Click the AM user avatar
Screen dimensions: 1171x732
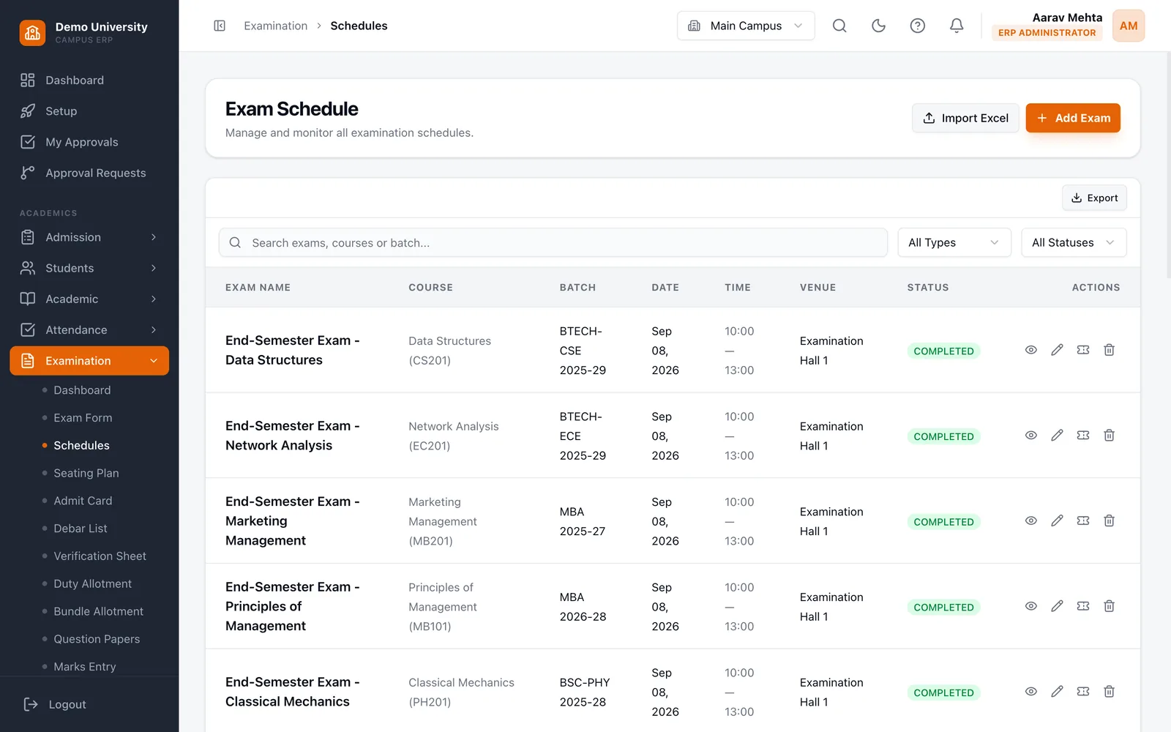pyautogui.click(x=1129, y=26)
